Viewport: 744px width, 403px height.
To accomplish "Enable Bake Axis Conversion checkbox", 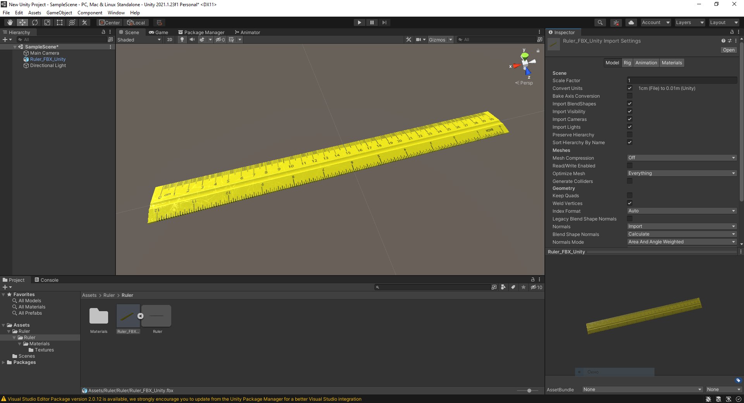I will point(630,96).
